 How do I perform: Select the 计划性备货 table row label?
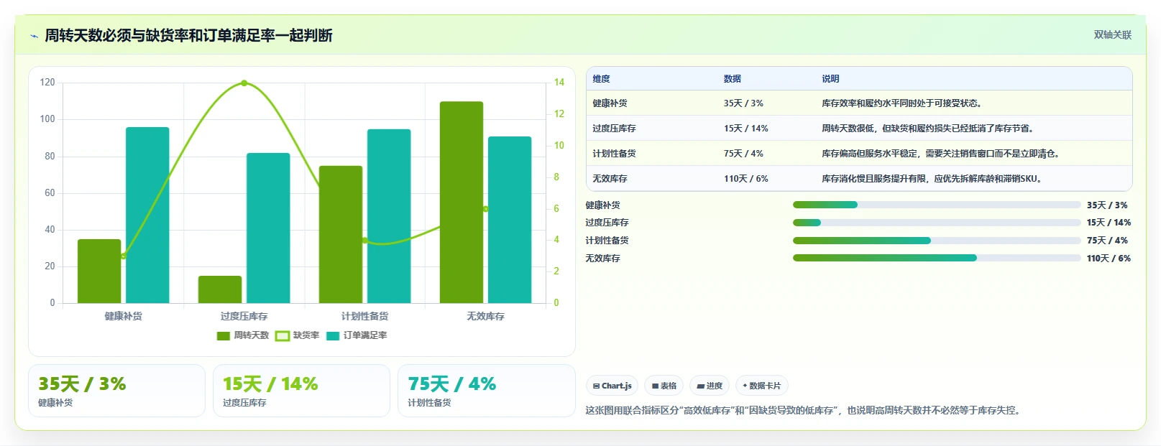coord(614,154)
